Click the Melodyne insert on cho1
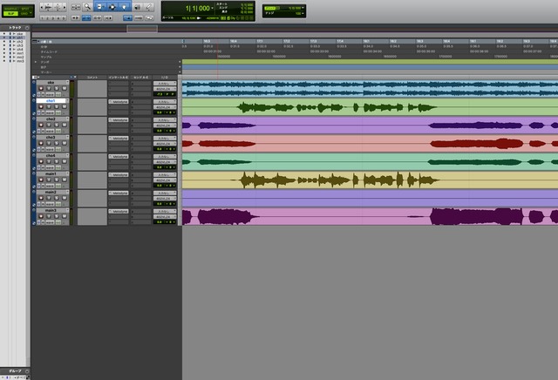 [119, 102]
